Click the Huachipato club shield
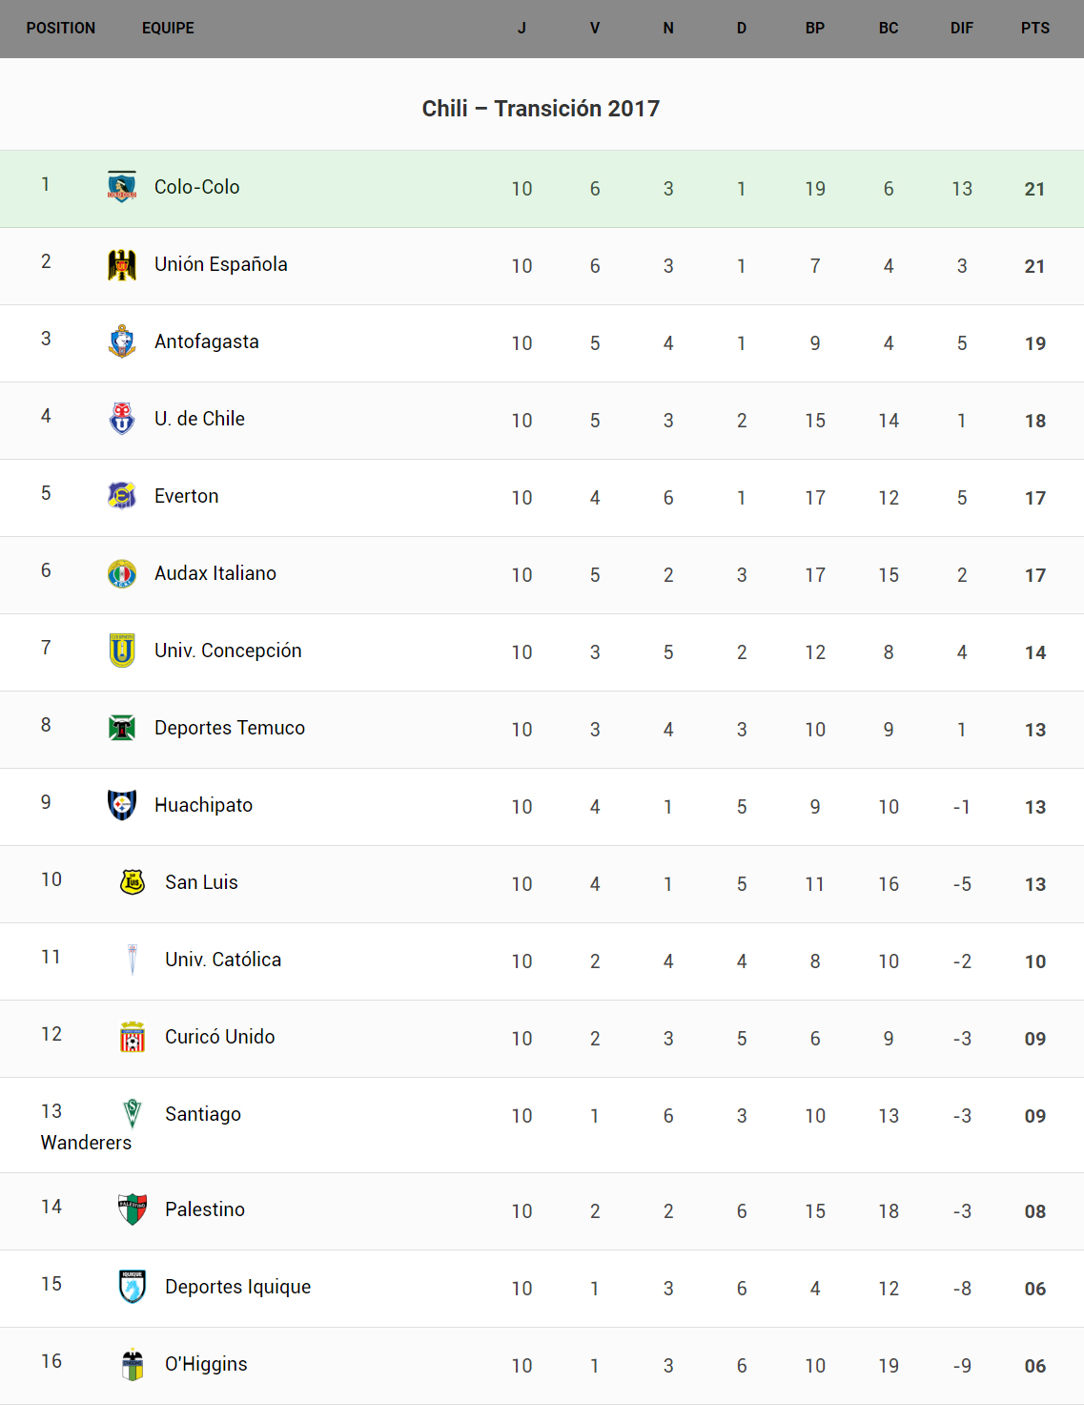This screenshot has width=1084, height=1405. click(122, 805)
